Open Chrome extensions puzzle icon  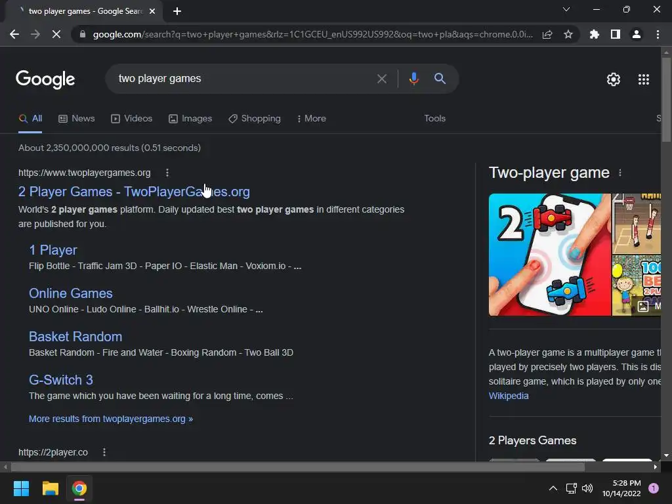[x=595, y=34]
